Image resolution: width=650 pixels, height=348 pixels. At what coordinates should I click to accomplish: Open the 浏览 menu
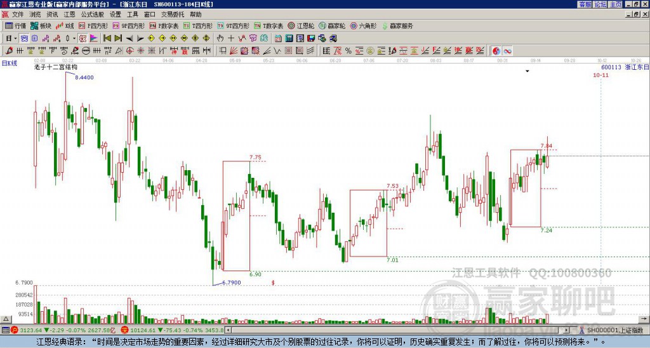pos(35,15)
